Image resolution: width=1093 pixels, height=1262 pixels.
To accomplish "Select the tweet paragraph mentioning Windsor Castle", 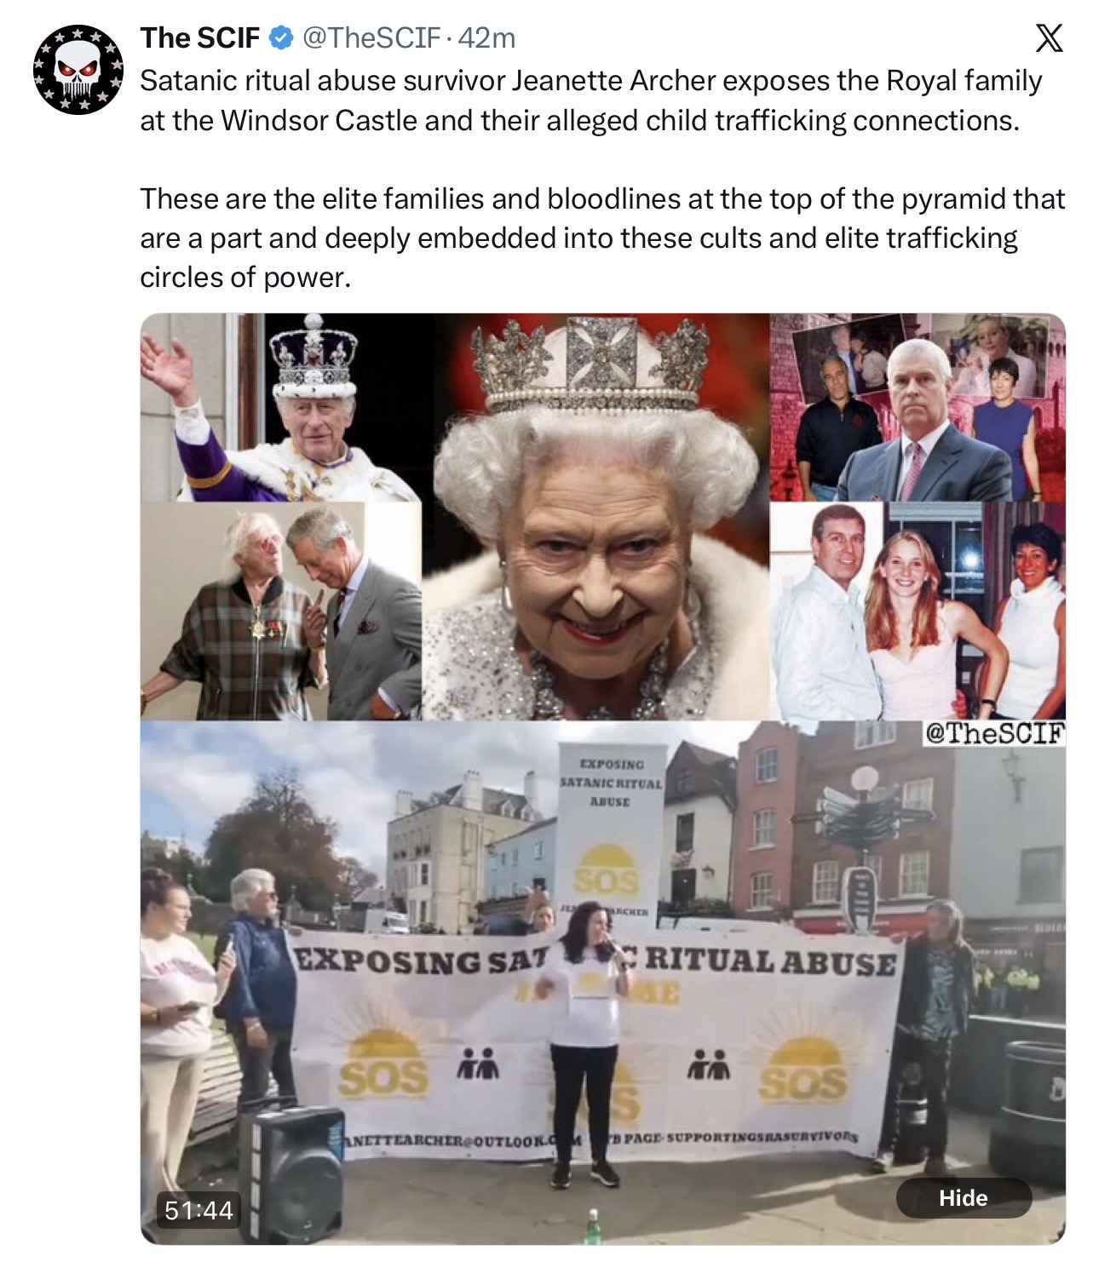I will (591, 100).
